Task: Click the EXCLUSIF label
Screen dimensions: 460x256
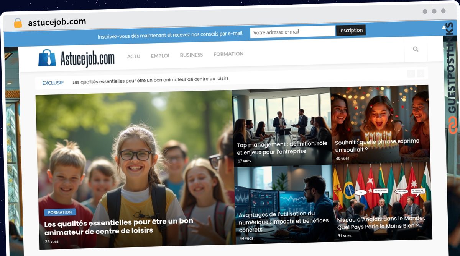Action: pos(53,83)
